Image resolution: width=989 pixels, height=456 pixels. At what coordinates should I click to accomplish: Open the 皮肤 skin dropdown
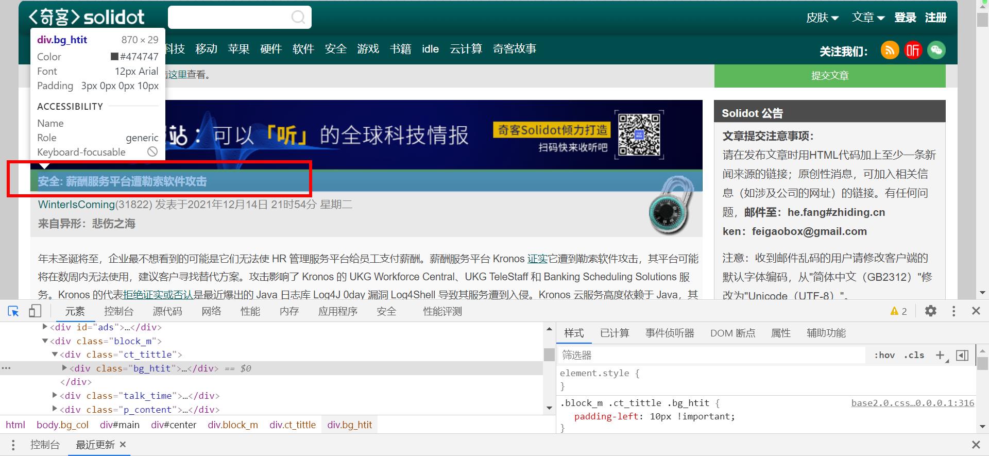(822, 18)
